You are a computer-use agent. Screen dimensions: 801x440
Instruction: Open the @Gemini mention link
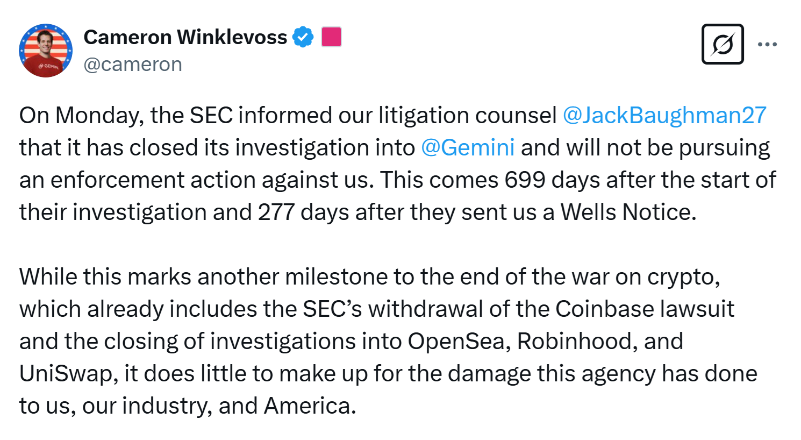pos(468,147)
